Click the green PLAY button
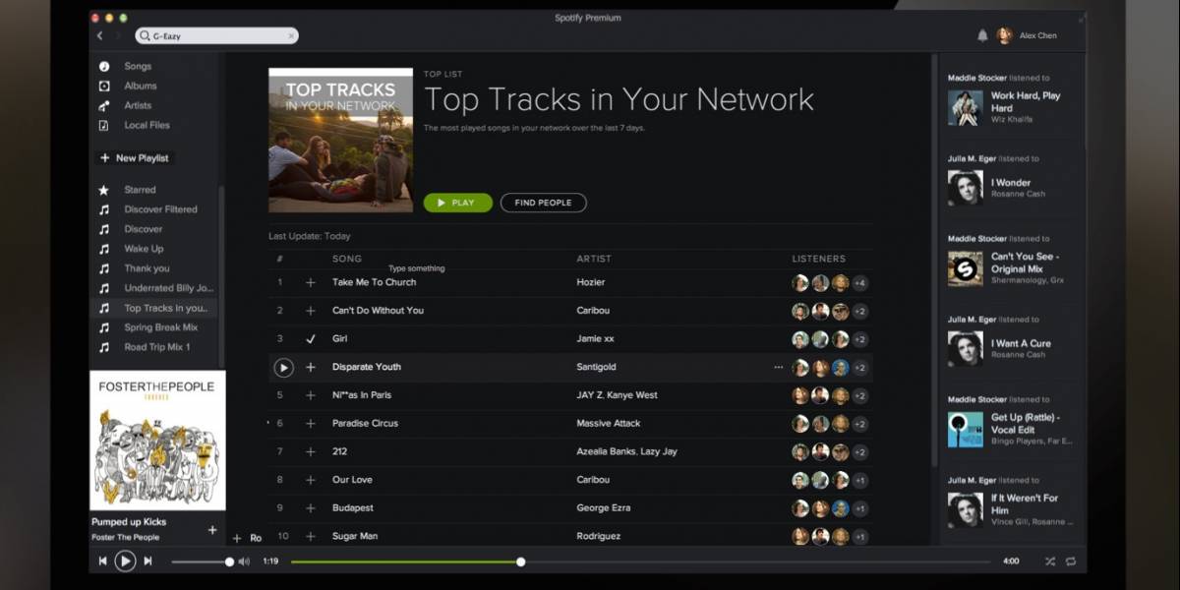 (457, 203)
